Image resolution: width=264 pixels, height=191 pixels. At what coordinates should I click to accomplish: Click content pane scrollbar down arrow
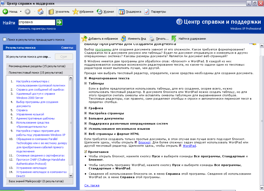pyautogui.click(x=262, y=188)
